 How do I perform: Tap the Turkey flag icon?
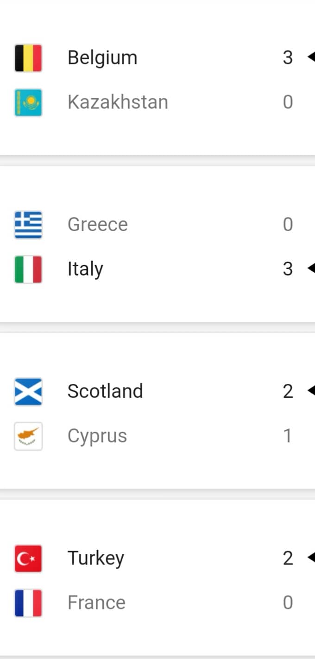pos(28,558)
